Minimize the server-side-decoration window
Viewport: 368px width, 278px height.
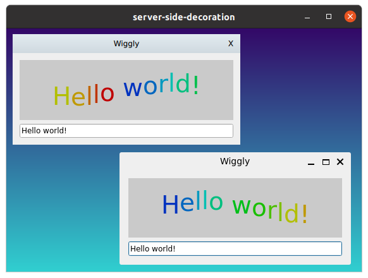click(x=307, y=17)
